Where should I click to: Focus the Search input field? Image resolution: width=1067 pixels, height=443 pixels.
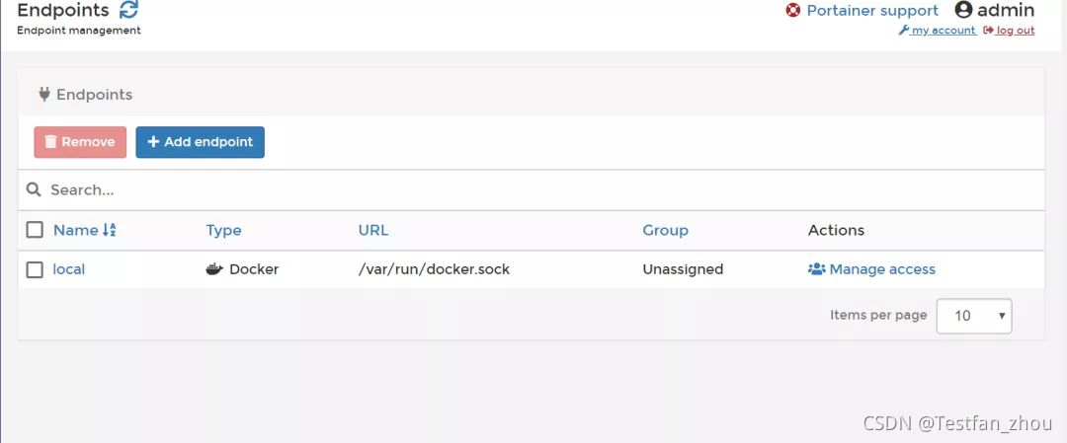tap(531, 189)
